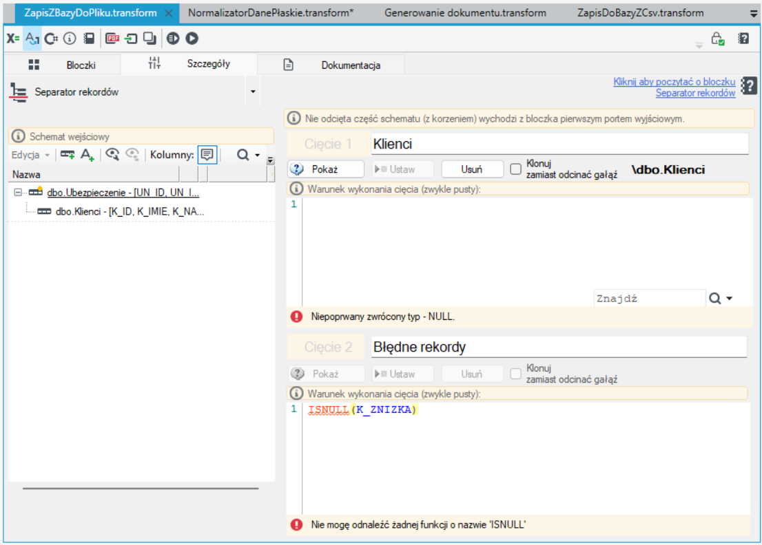Image resolution: width=762 pixels, height=545 pixels.
Task: Collapse the dbo.Ubezpieczenie tree node
Action: (x=18, y=193)
